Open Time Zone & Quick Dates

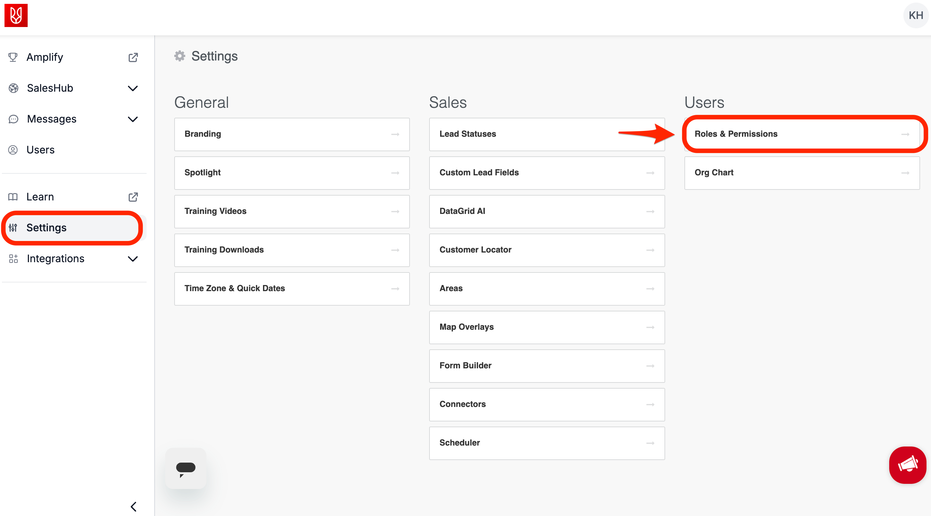coord(292,289)
